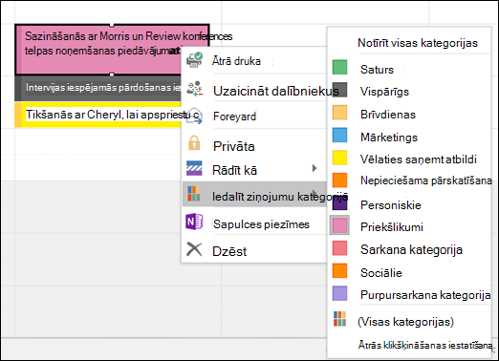
Task: Click the Privāta lock icon
Action: coord(194,143)
